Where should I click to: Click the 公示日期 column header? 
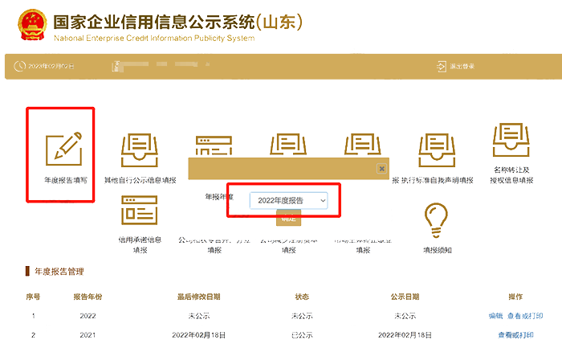pos(405,297)
